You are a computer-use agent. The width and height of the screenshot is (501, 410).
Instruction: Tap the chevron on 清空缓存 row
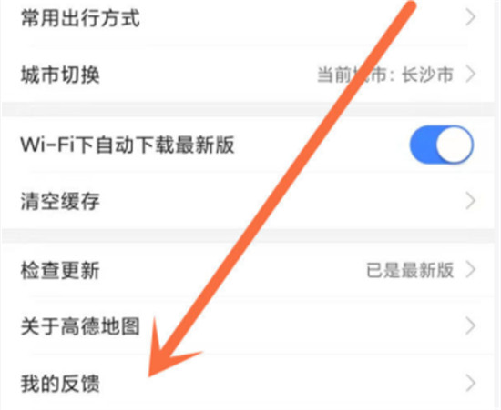tap(471, 201)
